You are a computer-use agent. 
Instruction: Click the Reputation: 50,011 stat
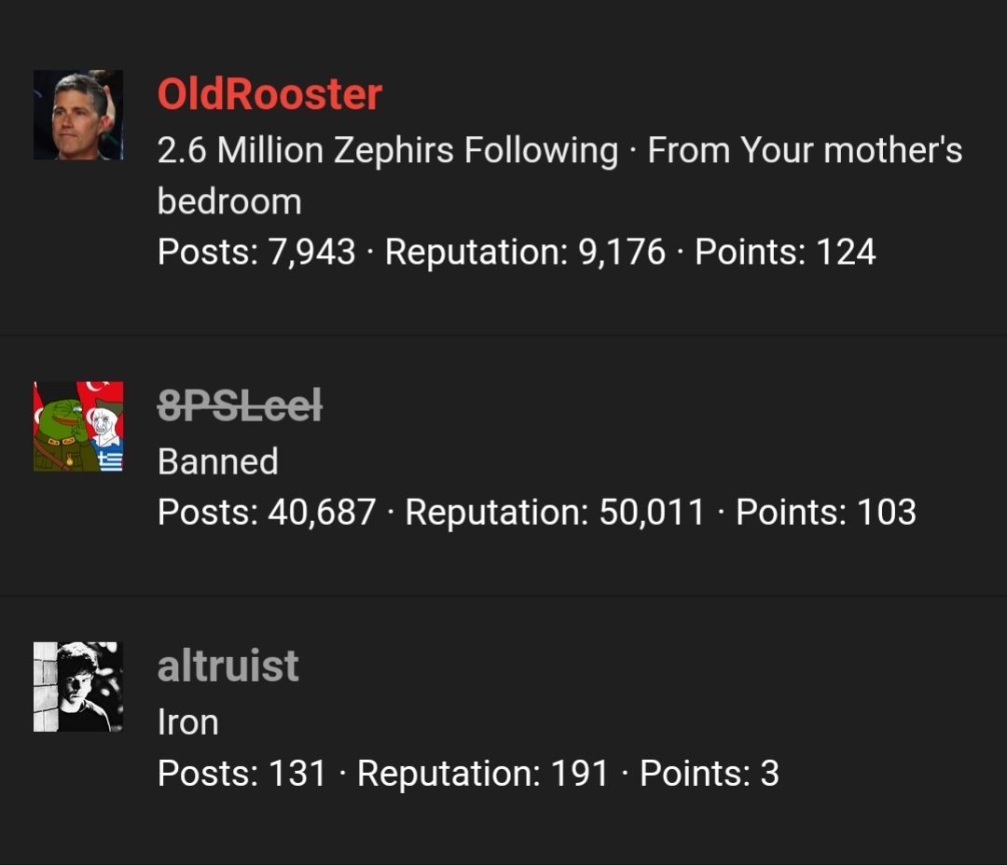click(x=555, y=512)
